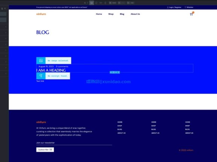Screen dimensions: 217x162
Task: Open About Us in the header navigation
Action: point(135,14)
